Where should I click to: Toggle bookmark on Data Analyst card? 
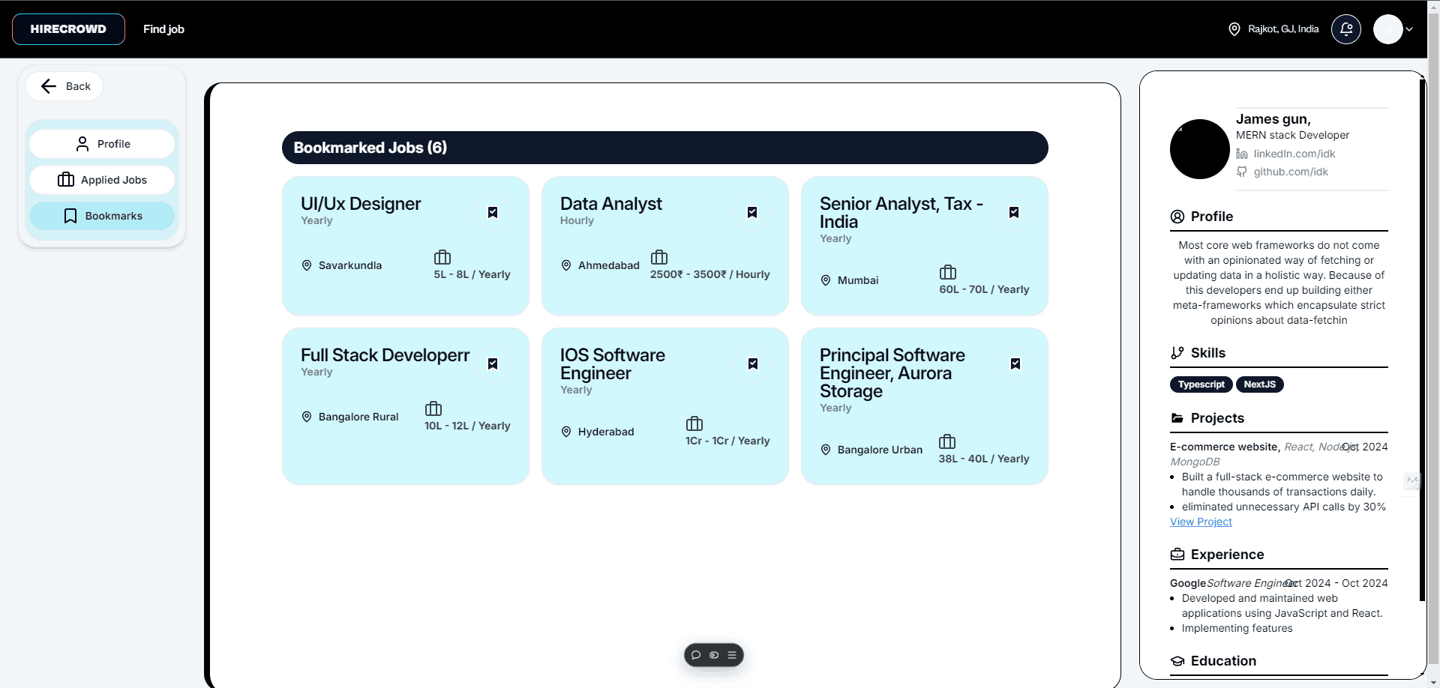[x=752, y=213]
